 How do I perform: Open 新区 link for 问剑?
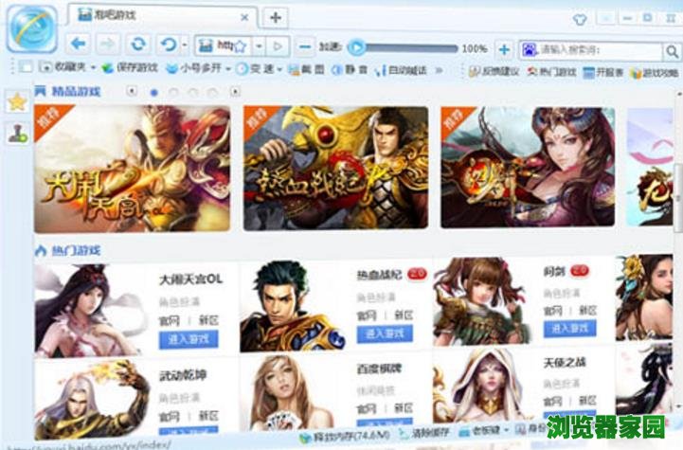(x=587, y=310)
